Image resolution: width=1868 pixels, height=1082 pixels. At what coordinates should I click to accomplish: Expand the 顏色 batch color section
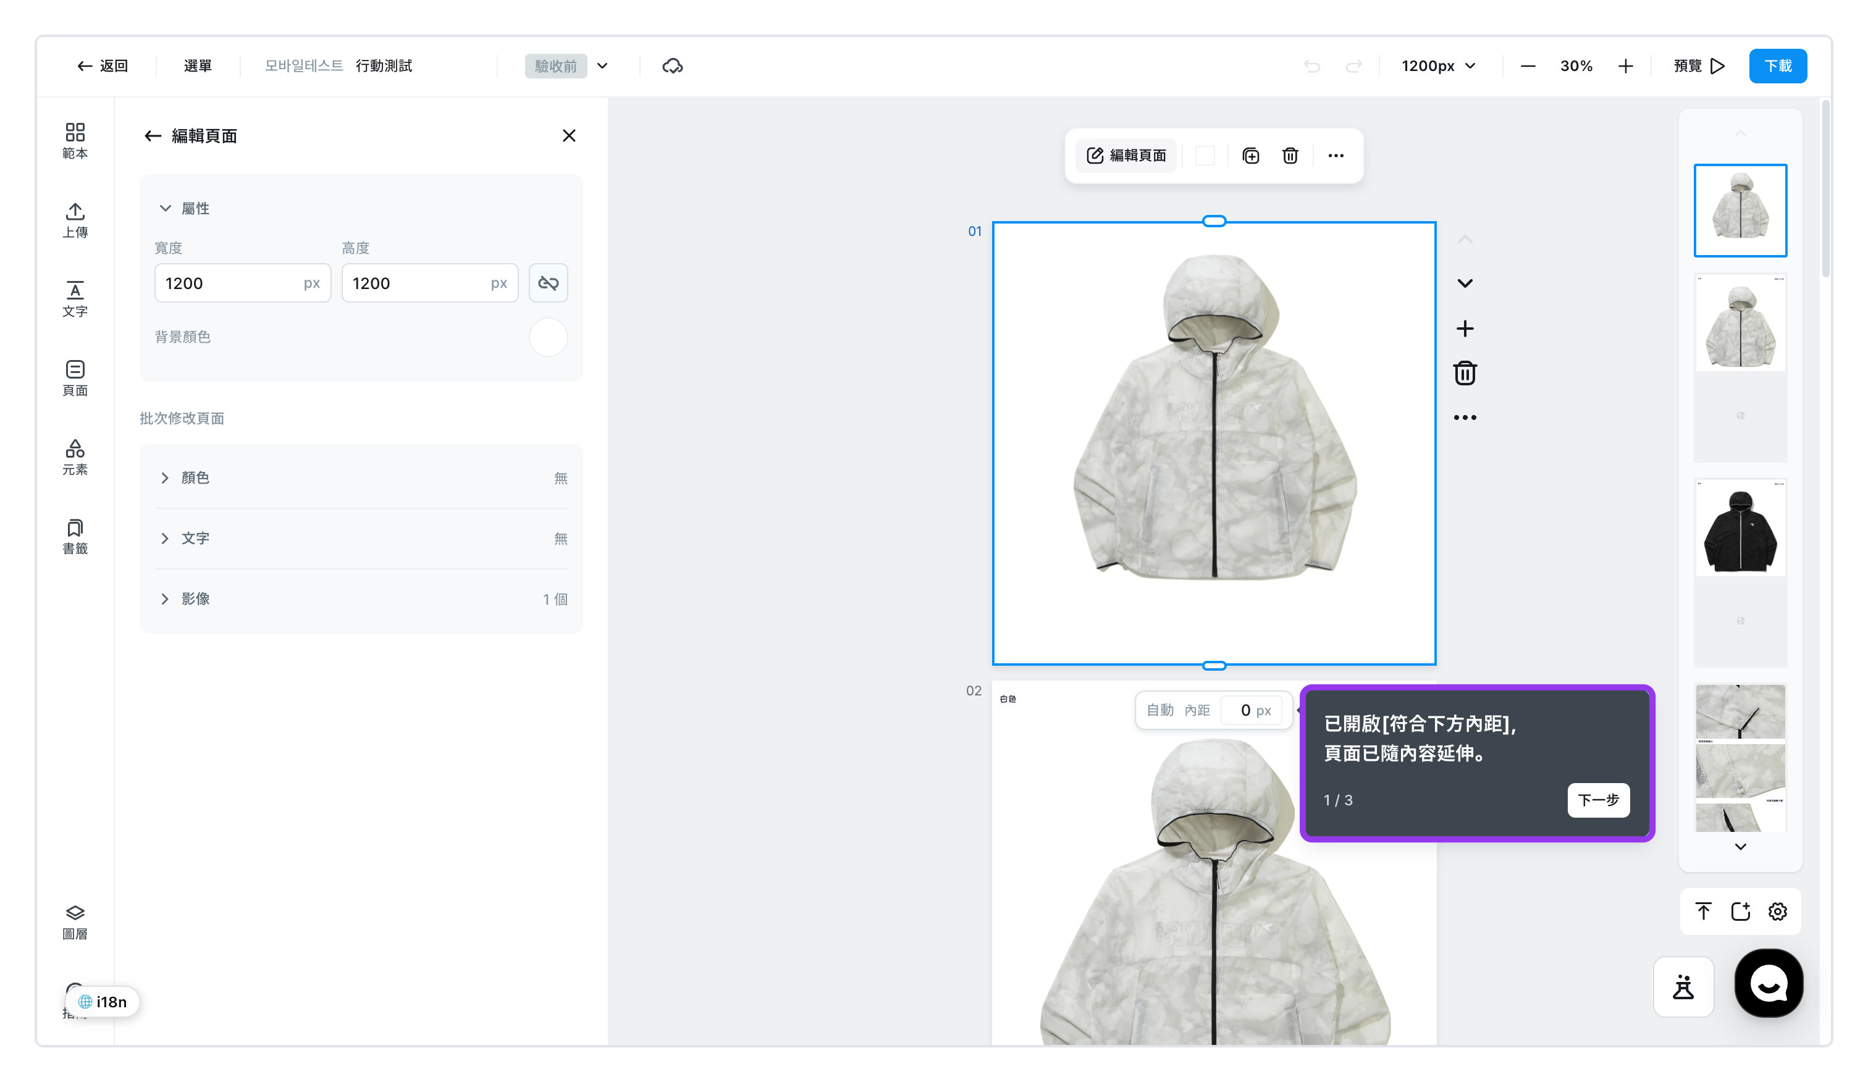361,478
